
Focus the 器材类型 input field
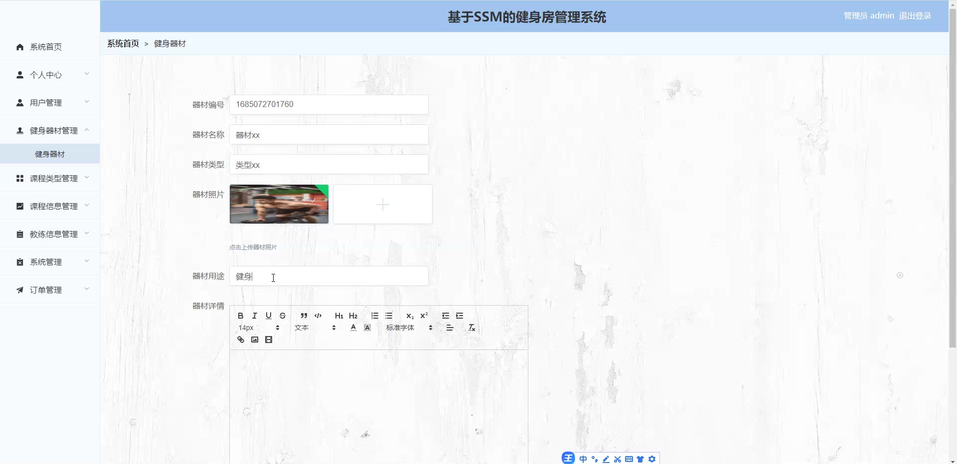click(x=329, y=164)
